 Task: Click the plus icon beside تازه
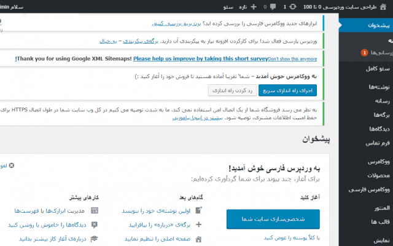[254, 7]
